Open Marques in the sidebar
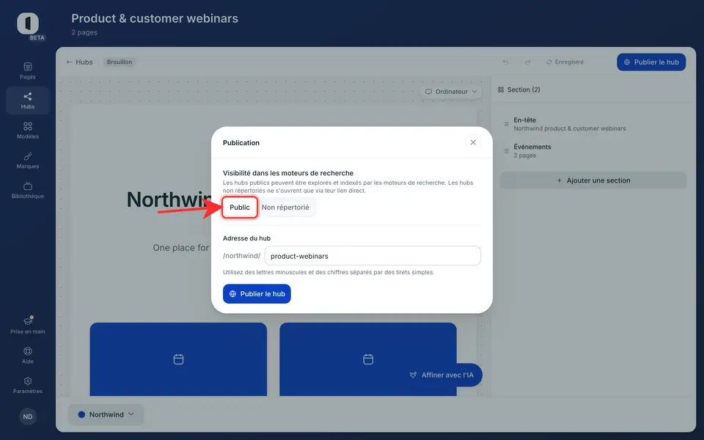This screenshot has height=440, width=704. pos(27,161)
